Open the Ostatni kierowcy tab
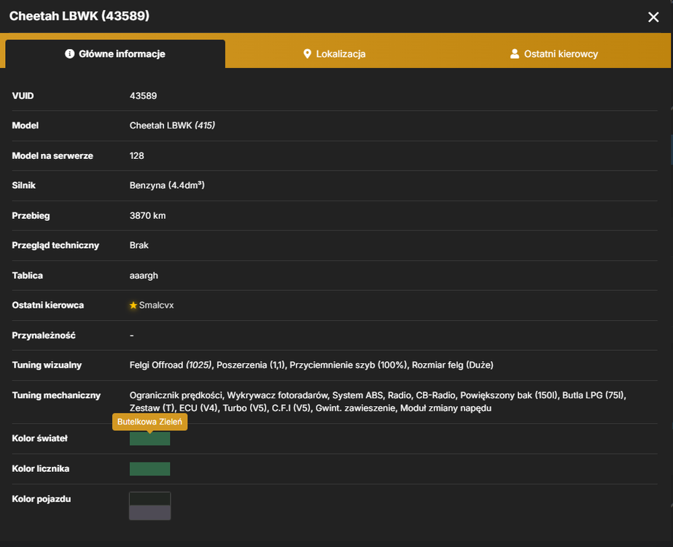The image size is (673, 547). 554,54
